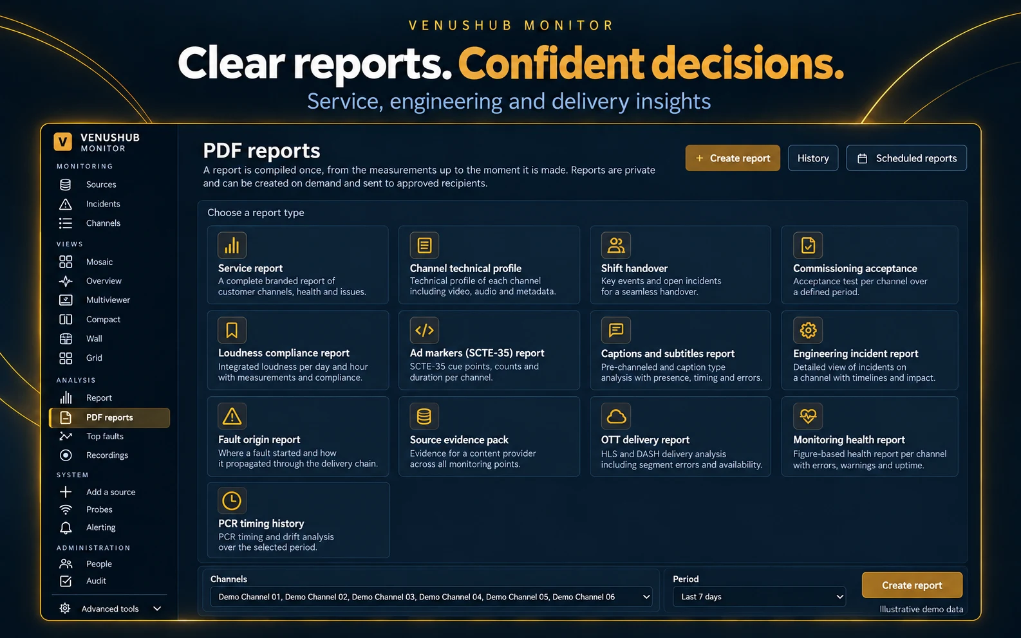Expand the Advanced tools chevron
Screen dimensions: 1021x638
click(157, 608)
